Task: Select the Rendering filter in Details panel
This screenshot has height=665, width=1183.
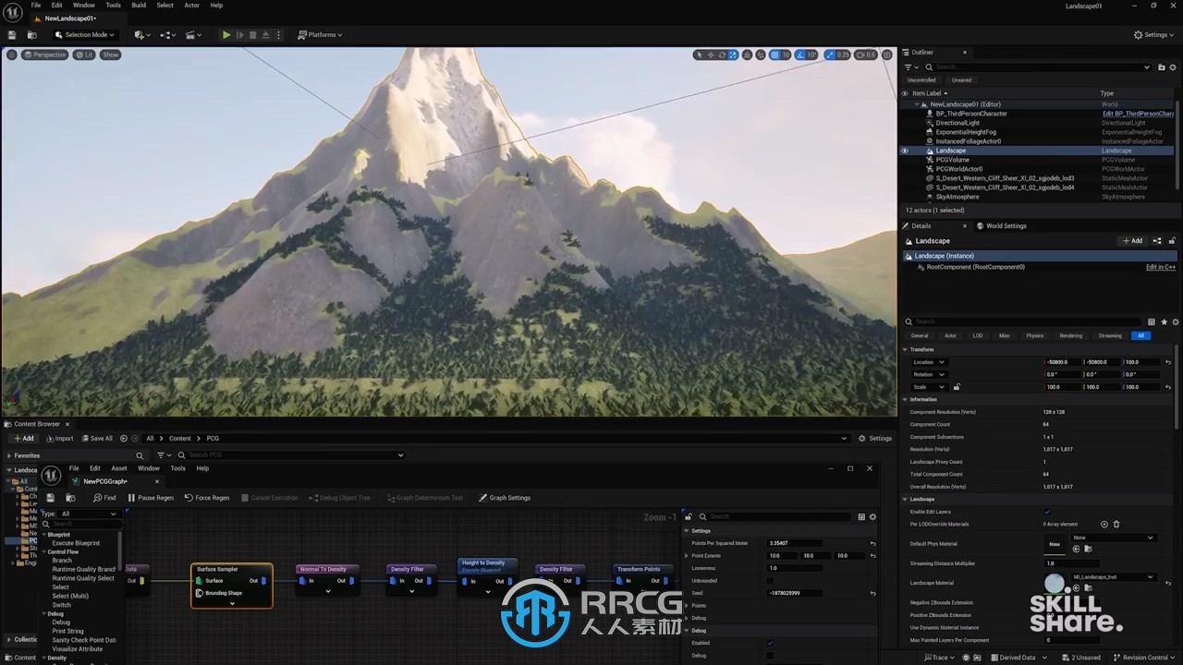Action: [x=1070, y=335]
